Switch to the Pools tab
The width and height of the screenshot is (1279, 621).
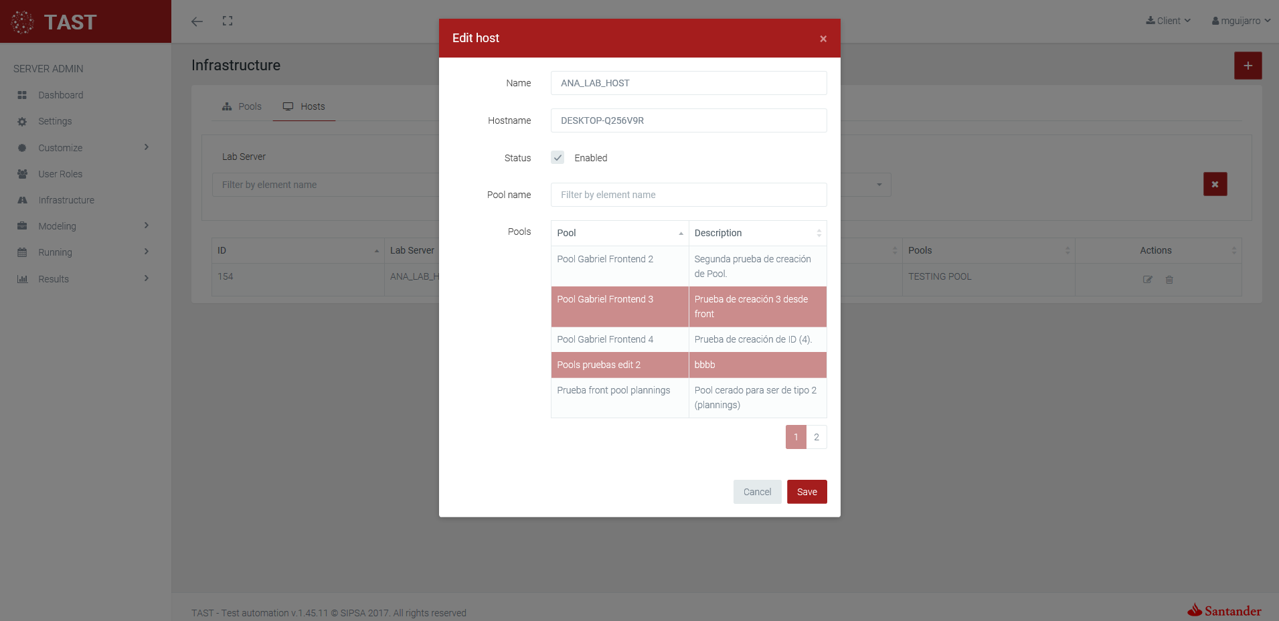tap(242, 106)
